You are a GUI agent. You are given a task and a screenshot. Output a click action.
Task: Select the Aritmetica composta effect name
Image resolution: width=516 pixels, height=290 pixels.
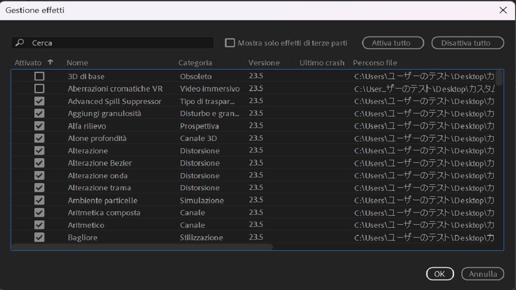[x=104, y=213]
